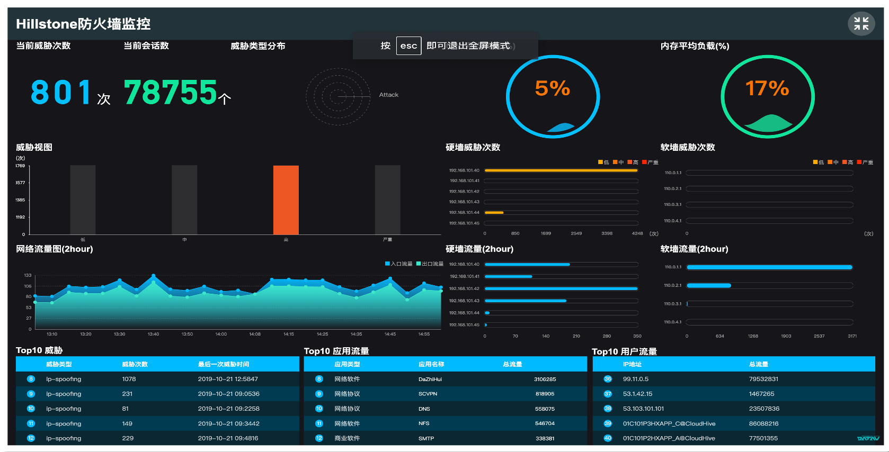Select ip-spoofing row with count 231
Screen dimensions: 889x452
pyautogui.click(x=157, y=394)
